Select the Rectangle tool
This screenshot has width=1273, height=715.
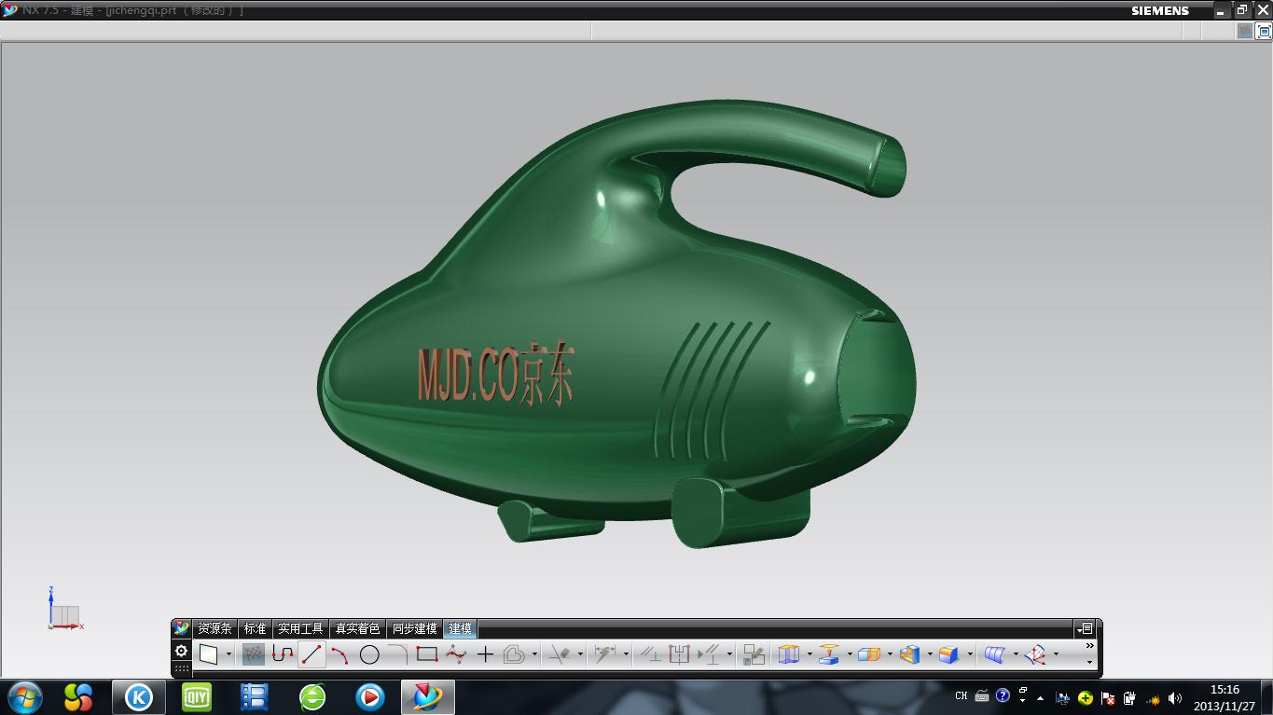426,653
